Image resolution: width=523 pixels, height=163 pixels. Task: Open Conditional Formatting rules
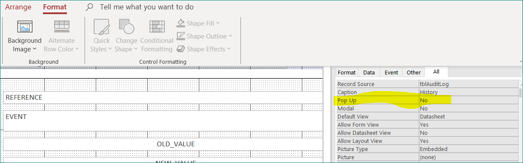157,36
